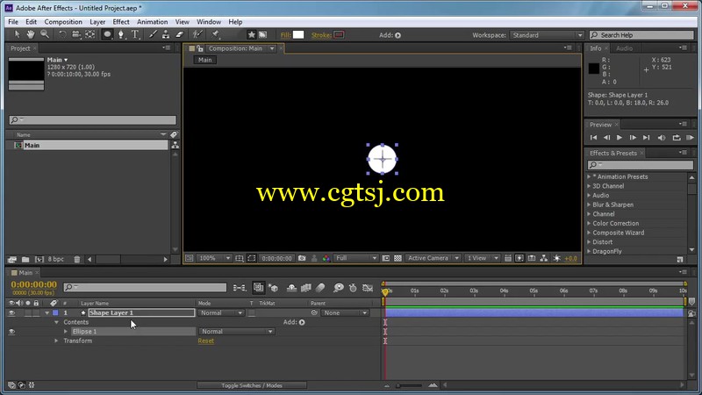Select the Type text tool
Image resolution: width=702 pixels, height=395 pixels.
135,34
